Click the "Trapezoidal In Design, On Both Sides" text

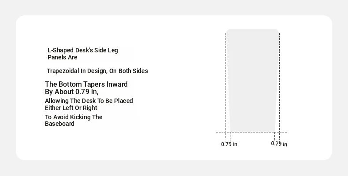click(97, 71)
